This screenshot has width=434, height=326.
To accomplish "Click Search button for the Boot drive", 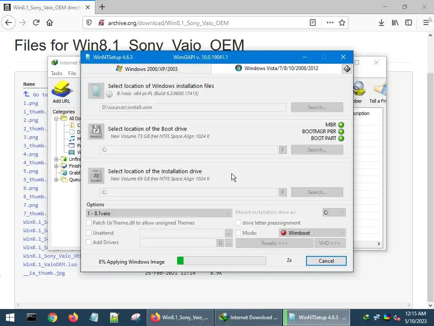I will click(317, 150).
